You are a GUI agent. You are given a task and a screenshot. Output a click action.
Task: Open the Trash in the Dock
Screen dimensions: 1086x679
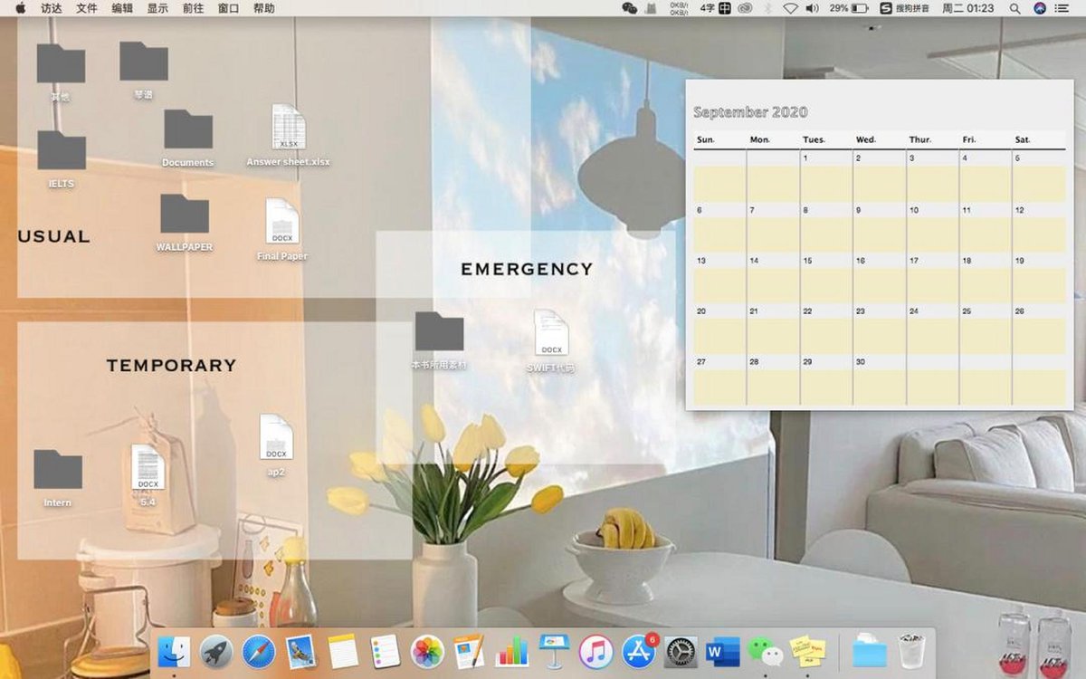coord(911,651)
